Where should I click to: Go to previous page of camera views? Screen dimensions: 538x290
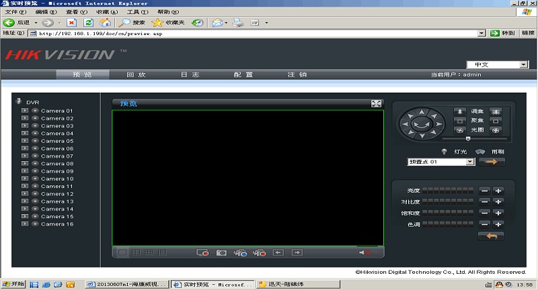coord(278,252)
